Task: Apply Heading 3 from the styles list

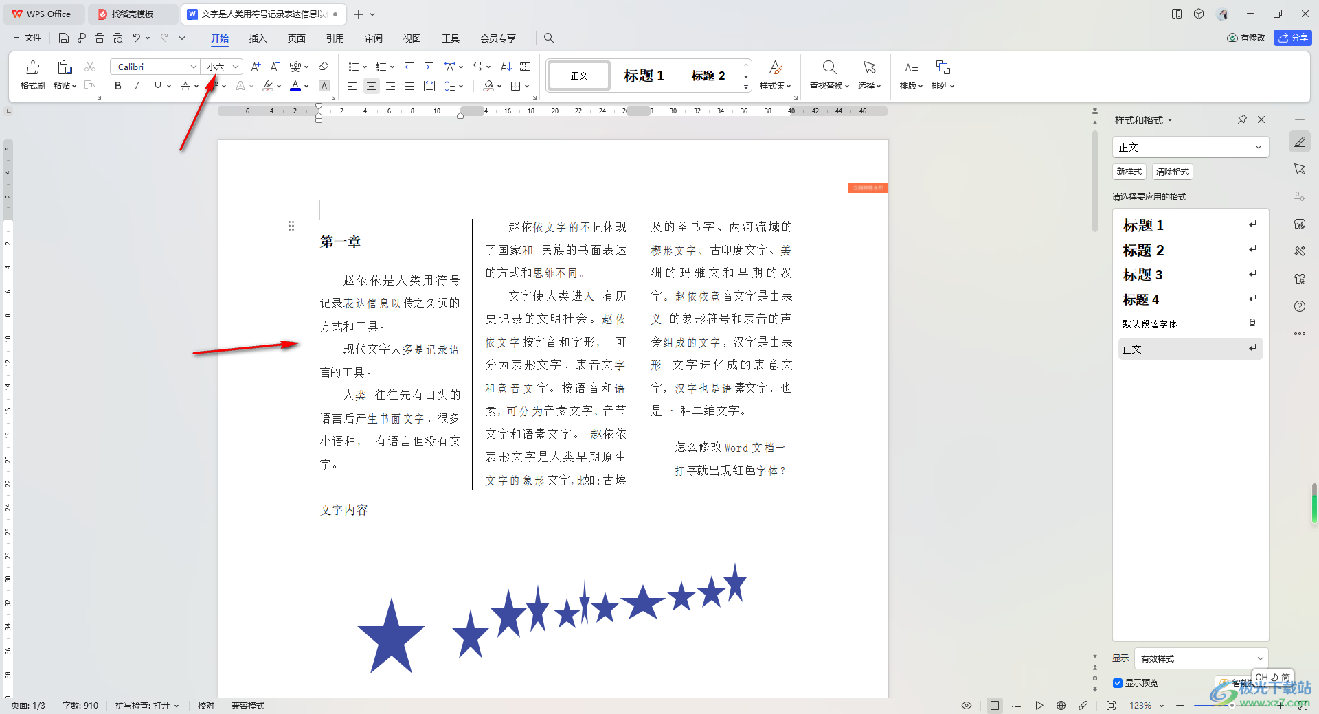Action: [1190, 275]
